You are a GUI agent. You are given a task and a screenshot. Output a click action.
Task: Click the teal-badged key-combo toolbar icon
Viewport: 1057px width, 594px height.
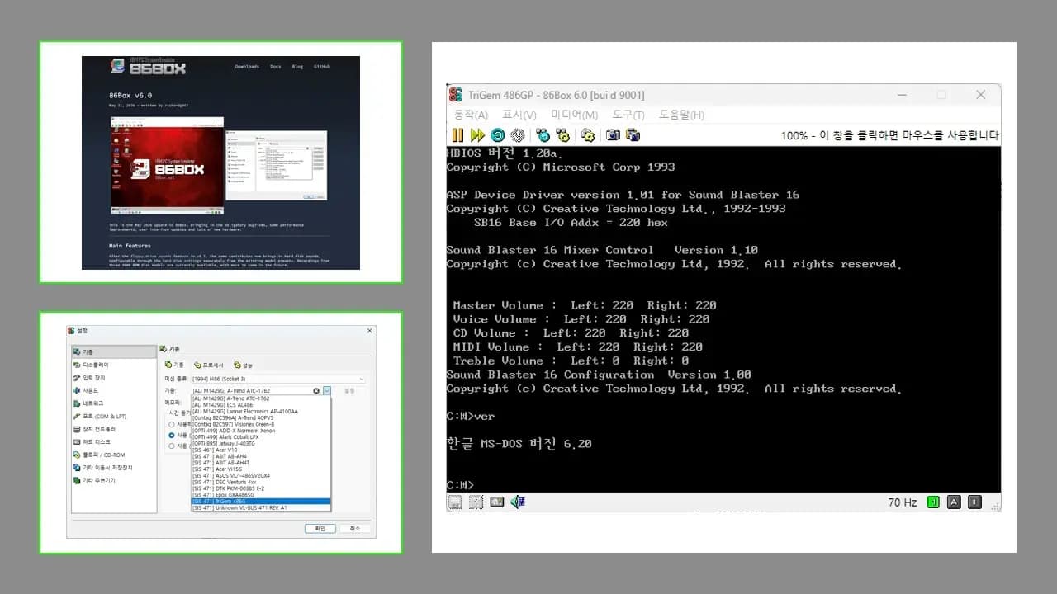tap(543, 134)
